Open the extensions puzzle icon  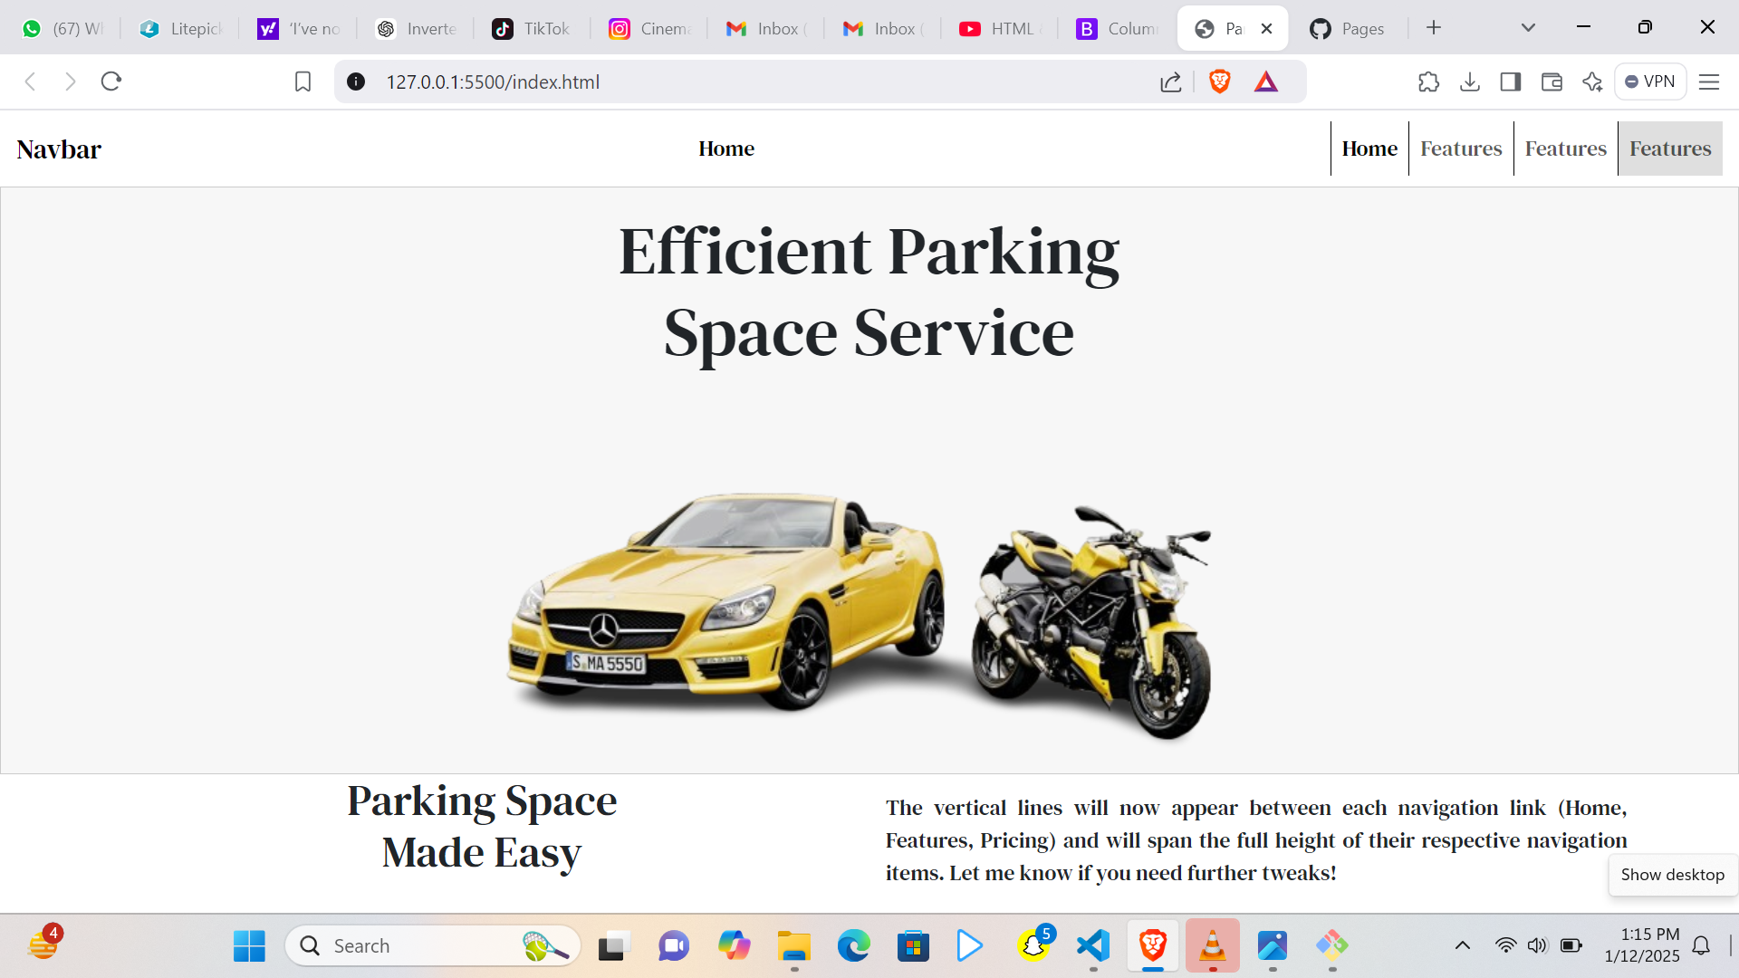coord(1428,81)
